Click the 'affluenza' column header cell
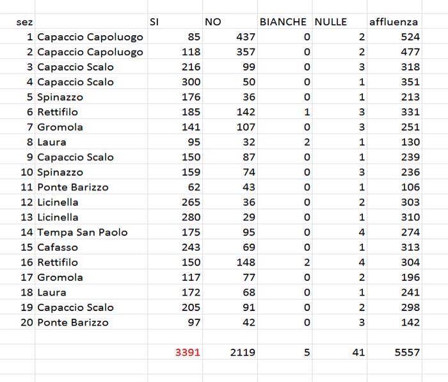The image size is (448, 382). point(394,22)
